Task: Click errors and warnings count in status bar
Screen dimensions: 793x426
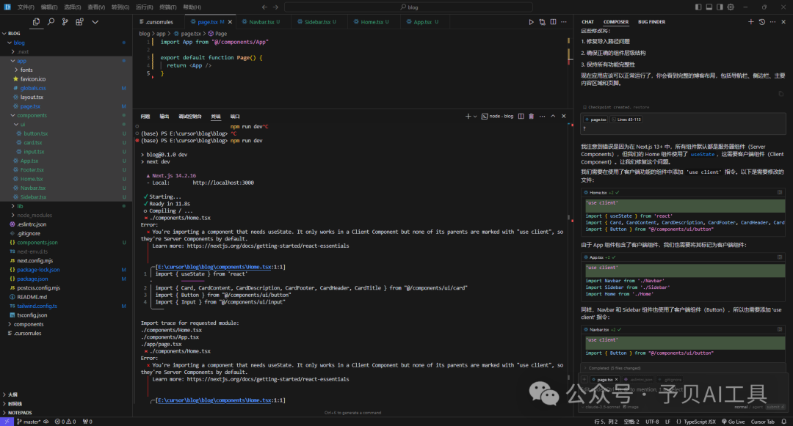Action: pyautogui.click(x=65, y=422)
